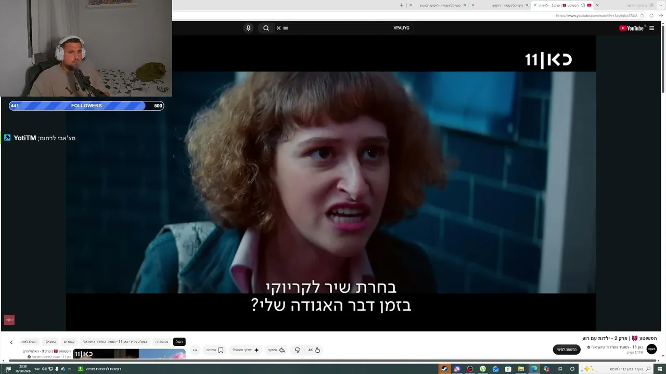Open Cortana circle on the taskbar
Screen dimensions: 666x374
click(572, 369)
